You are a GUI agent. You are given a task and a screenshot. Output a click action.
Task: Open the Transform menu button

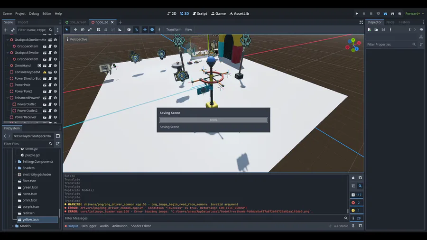tap(174, 30)
